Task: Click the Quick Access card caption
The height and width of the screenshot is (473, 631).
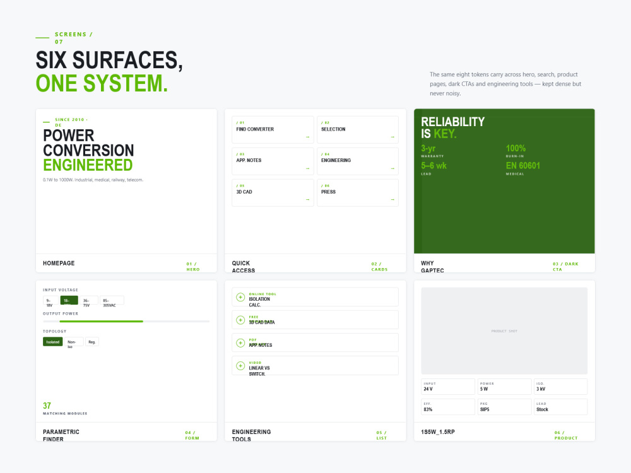Action: [244, 267]
